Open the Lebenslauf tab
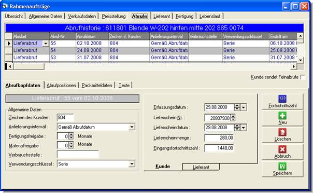 [210, 16]
